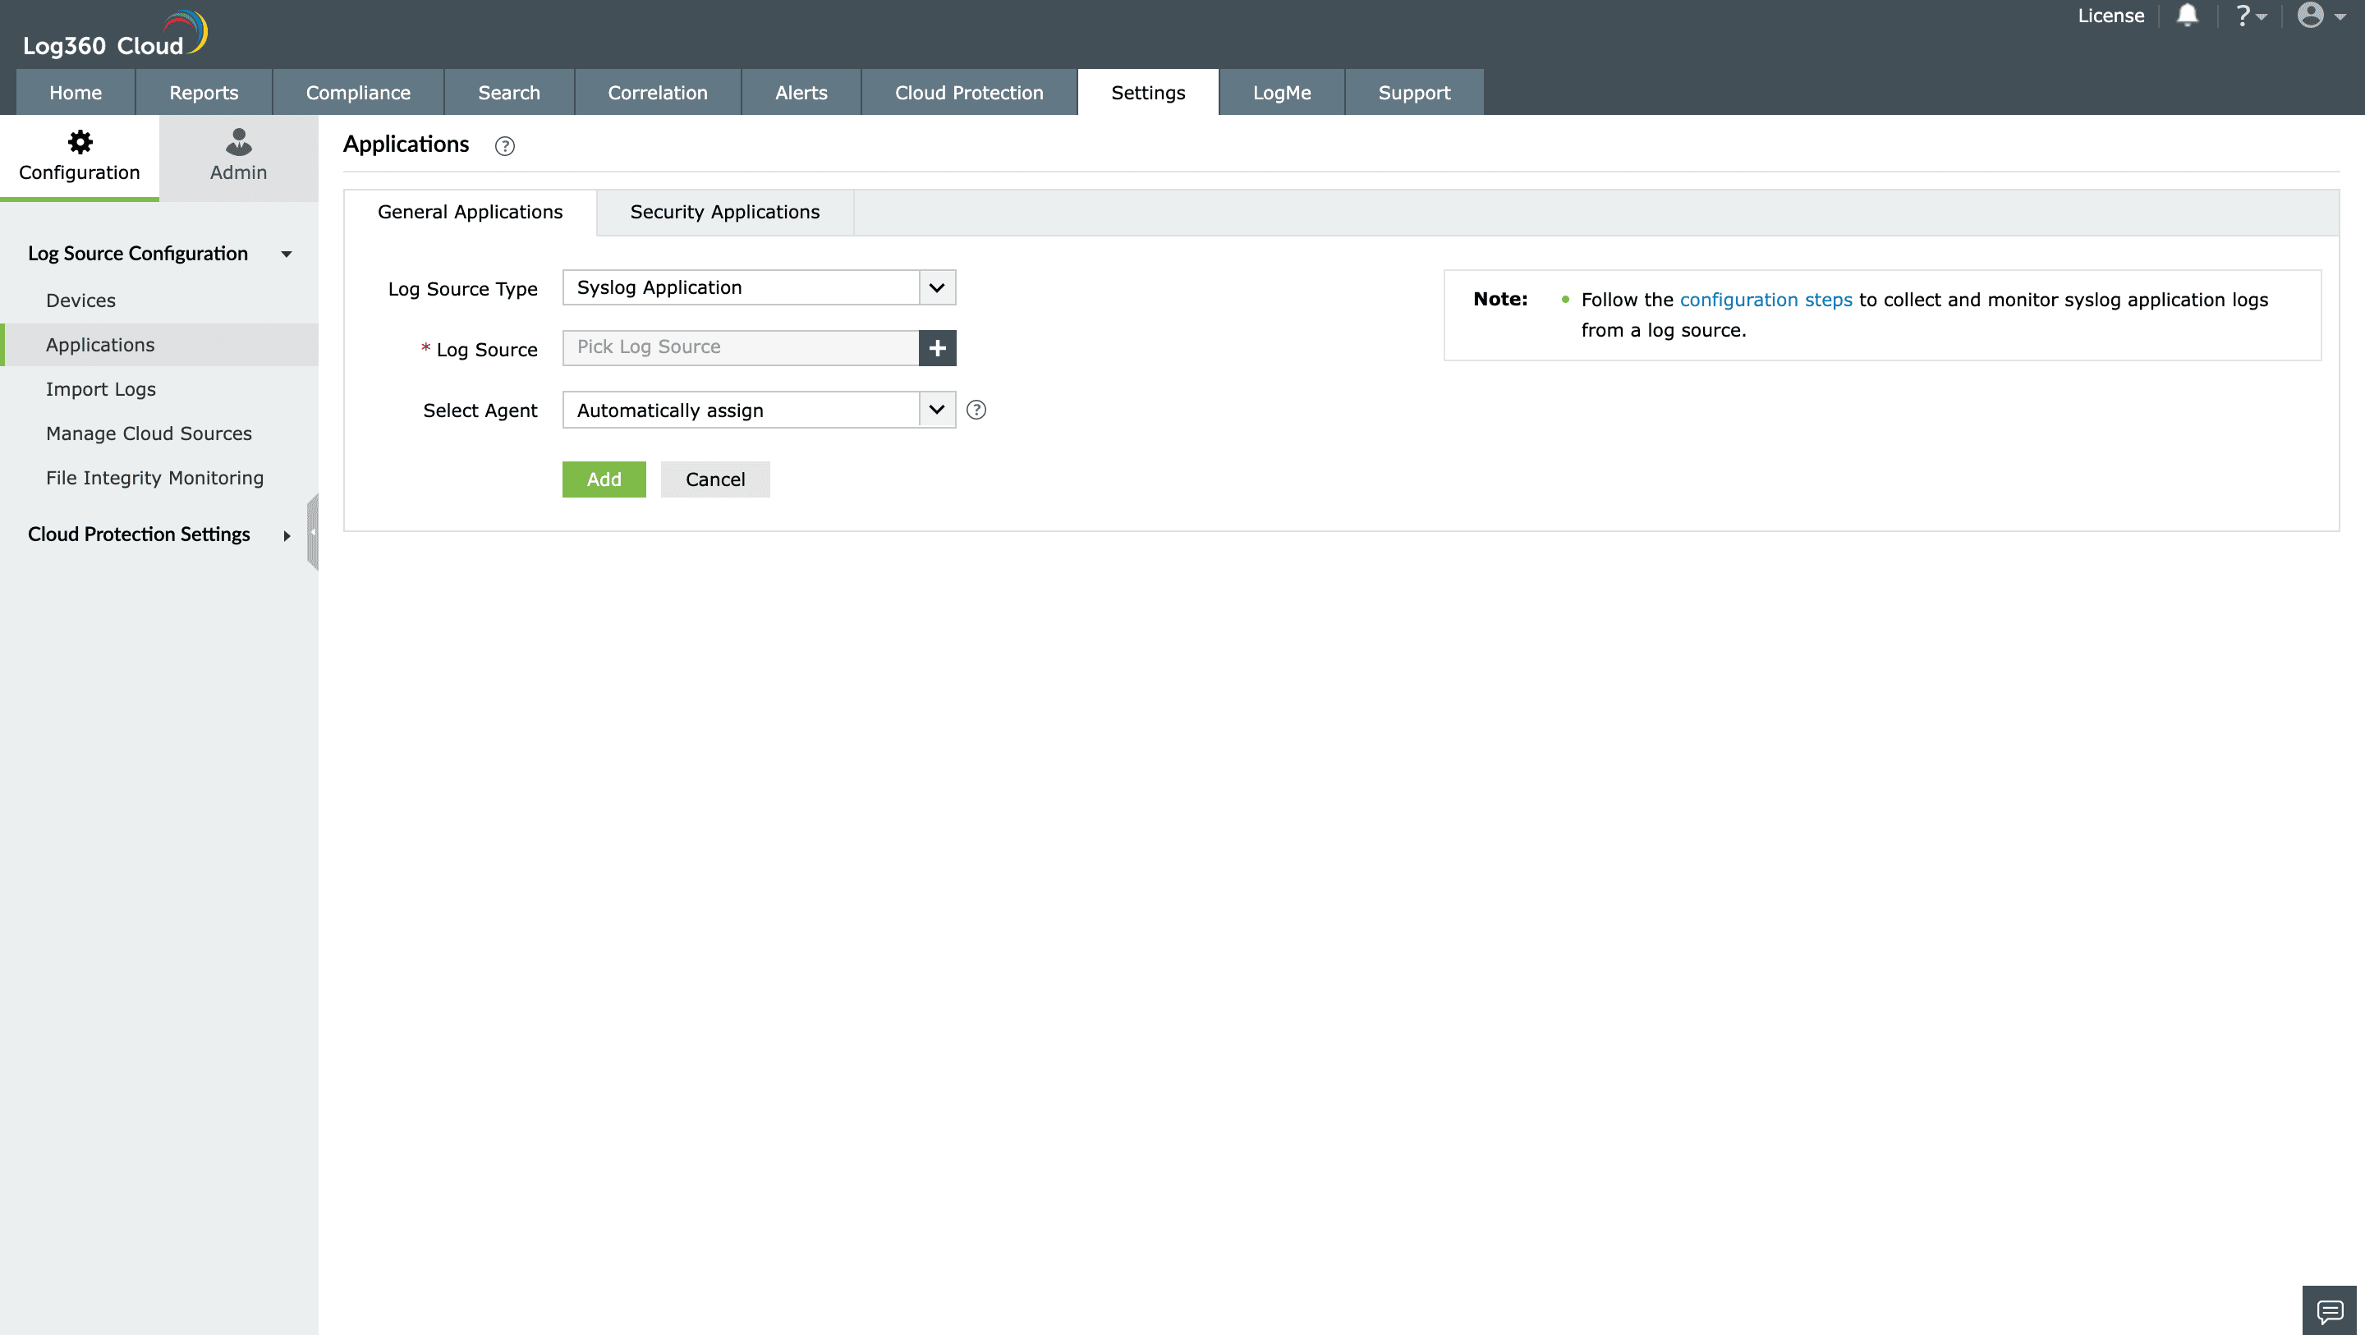Expand Cloud Protection Settings

286,534
